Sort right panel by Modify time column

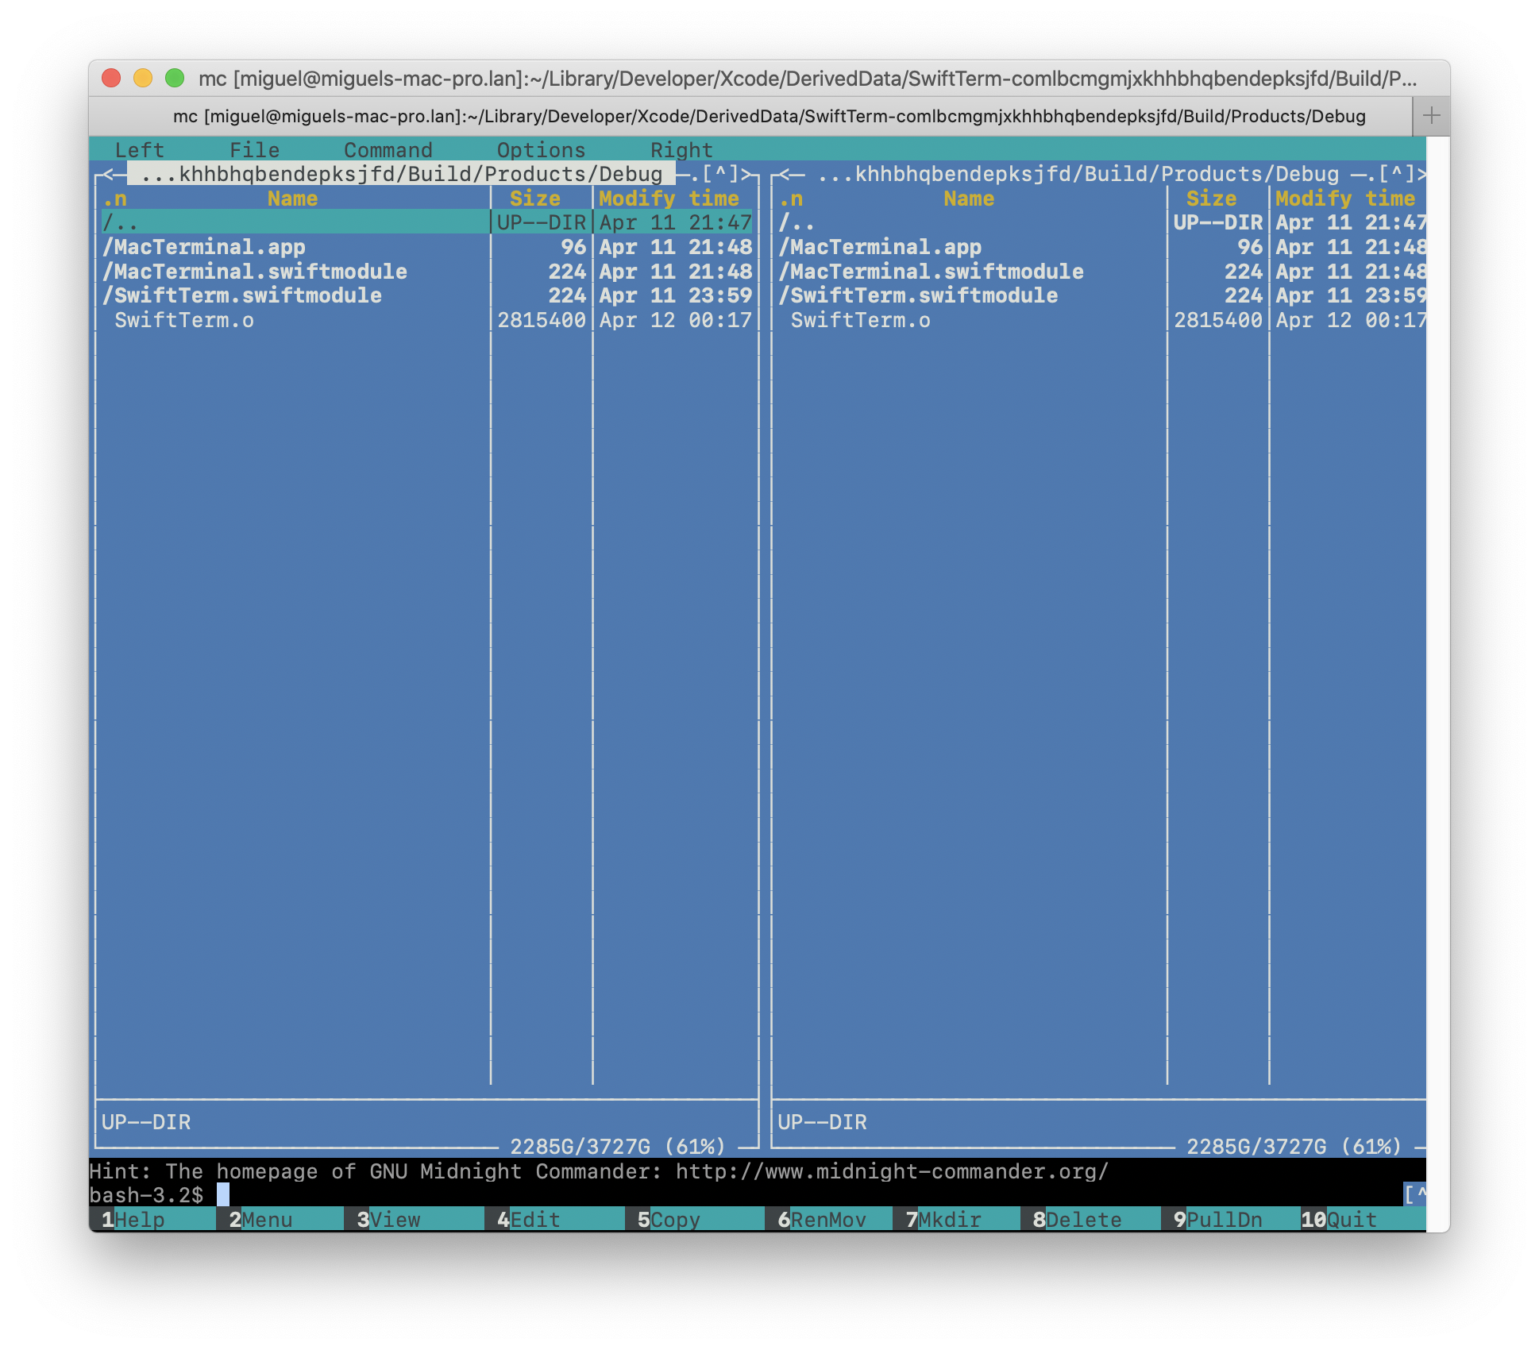click(1345, 199)
